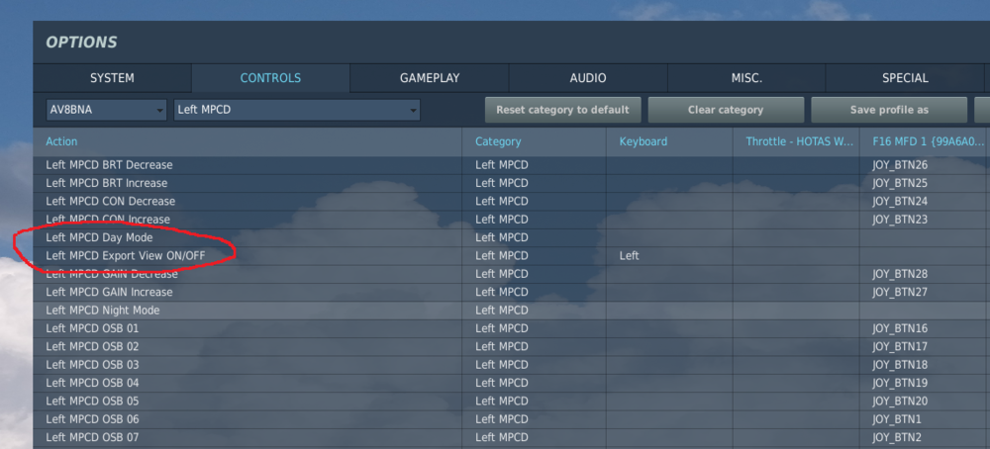Click the JOY_BTN28 binding cell
Image resolution: width=990 pixels, height=449 pixels.
[925, 274]
